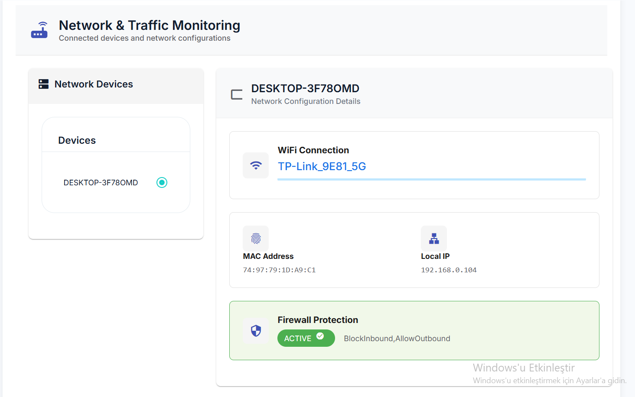Click the shield icon in Firewall Protection card

click(256, 330)
